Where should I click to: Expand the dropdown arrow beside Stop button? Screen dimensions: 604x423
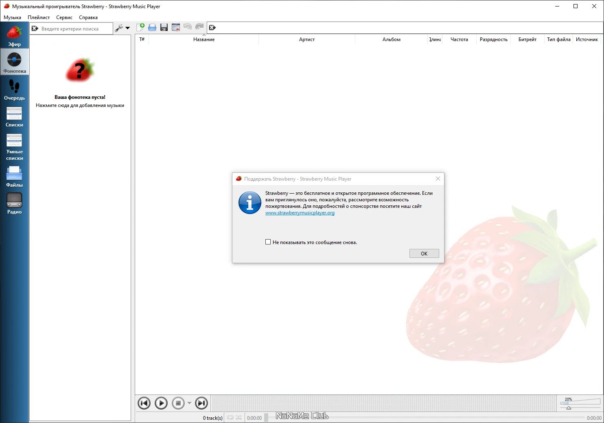189,403
